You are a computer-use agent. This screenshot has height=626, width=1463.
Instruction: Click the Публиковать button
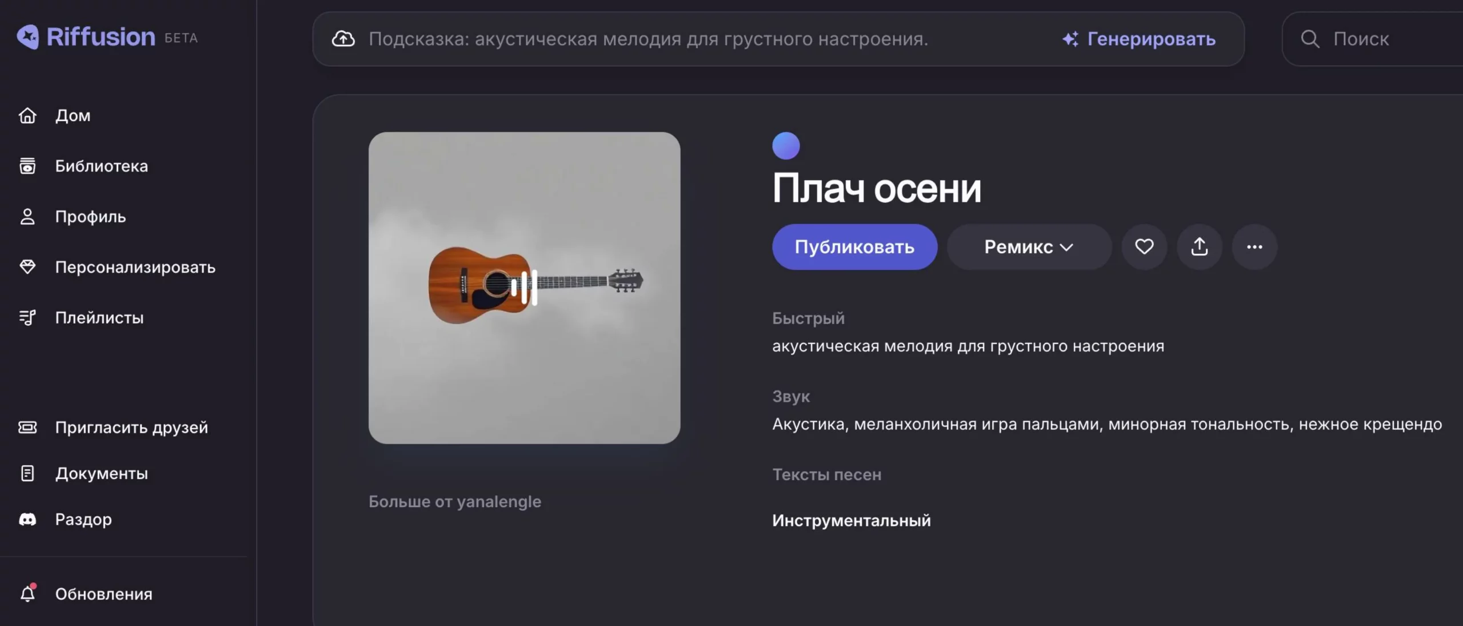pos(854,247)
